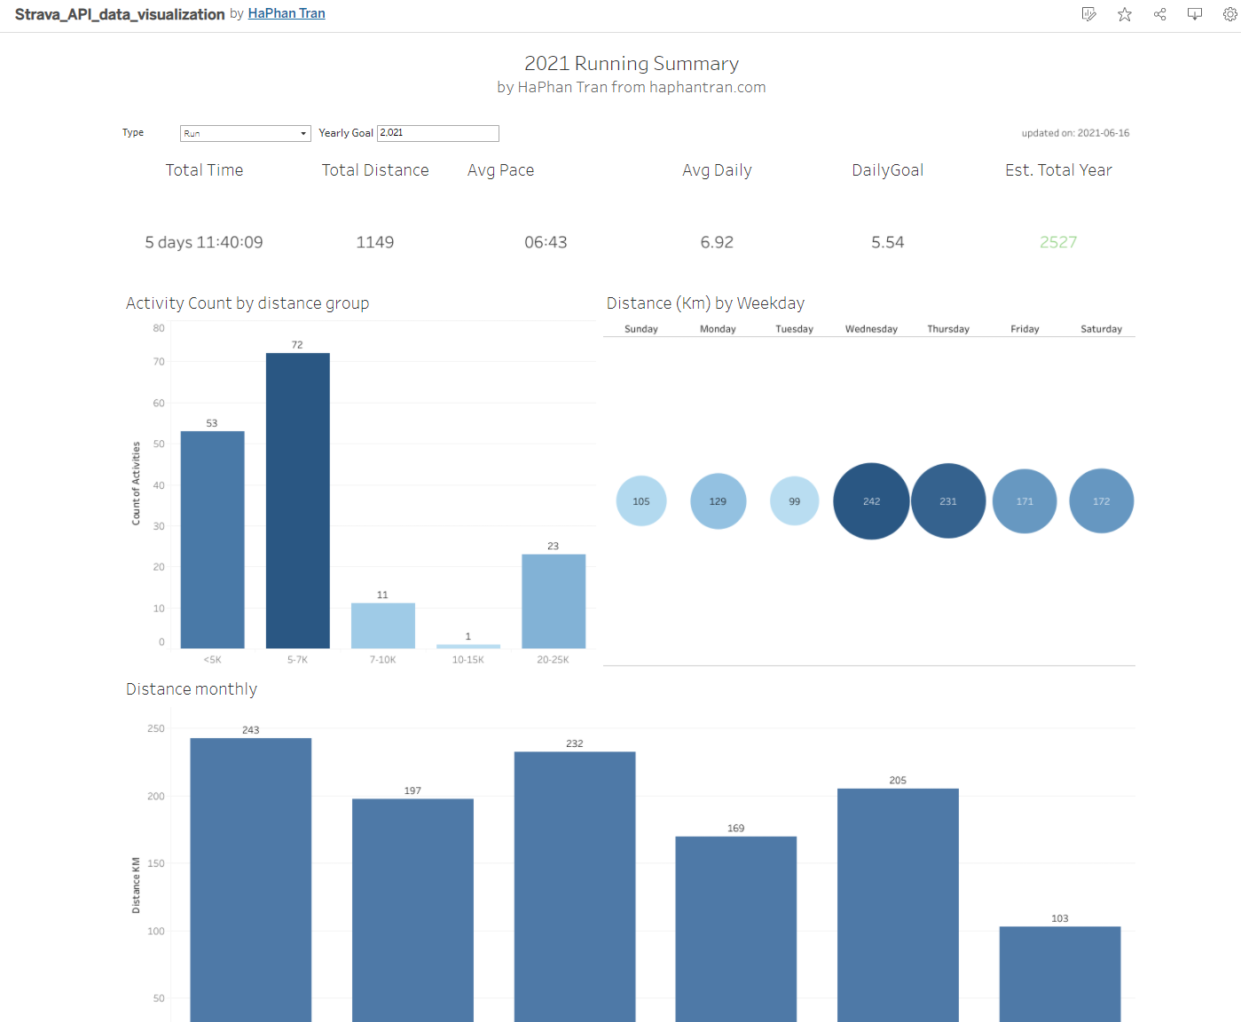This screenshot has width=1241, height=1022.
Task: Click the Thursday bubble labeled 231
Action: [x=948, y=501]
